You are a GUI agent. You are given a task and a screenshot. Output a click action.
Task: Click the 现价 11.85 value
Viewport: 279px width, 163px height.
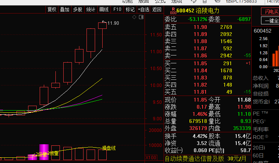(x=200, y=100)
